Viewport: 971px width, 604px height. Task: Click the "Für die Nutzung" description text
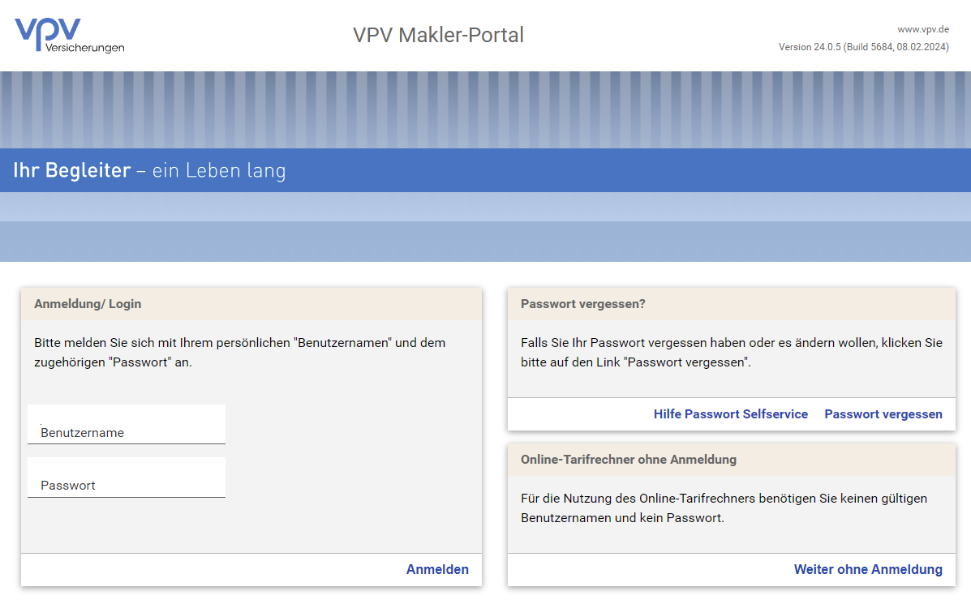click(x=724, y=508)
